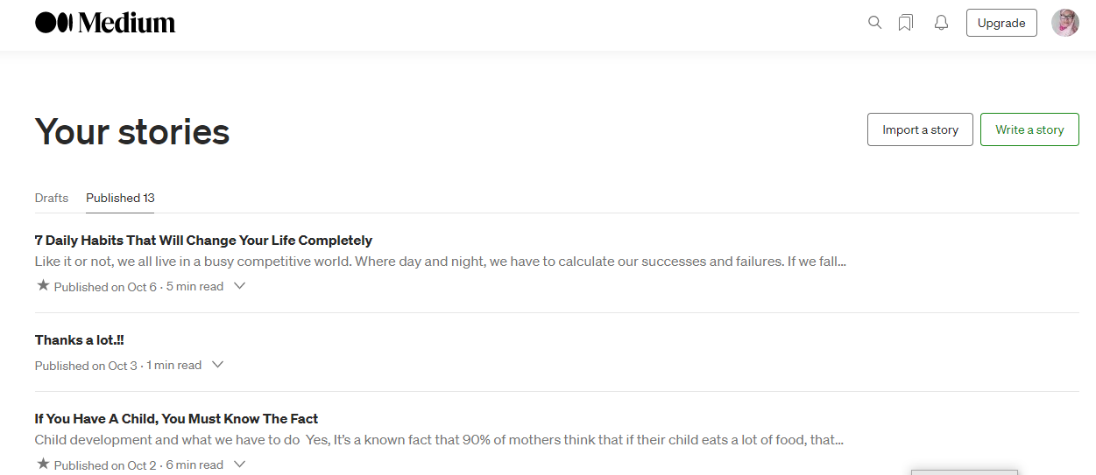The width and height of the screenshot is (1096, 475).
Task: Open the notifications bell
Action: click(x=941, y=23)
